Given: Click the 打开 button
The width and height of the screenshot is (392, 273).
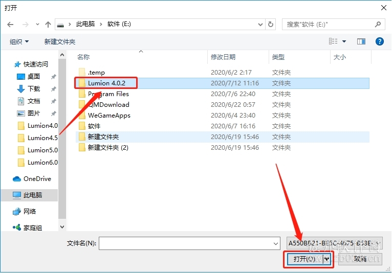Looking at the screenshot, I should (x=304, y=259).
